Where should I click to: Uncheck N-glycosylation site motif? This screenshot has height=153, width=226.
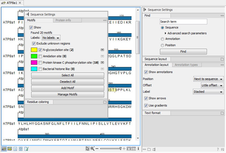click(x=40, y=50)
